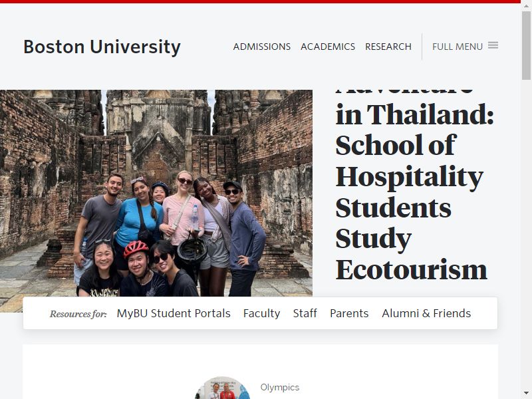Click the Boston University logo
Image resolution: width=532 pixels, height=399 pixels.
(102, 47)
